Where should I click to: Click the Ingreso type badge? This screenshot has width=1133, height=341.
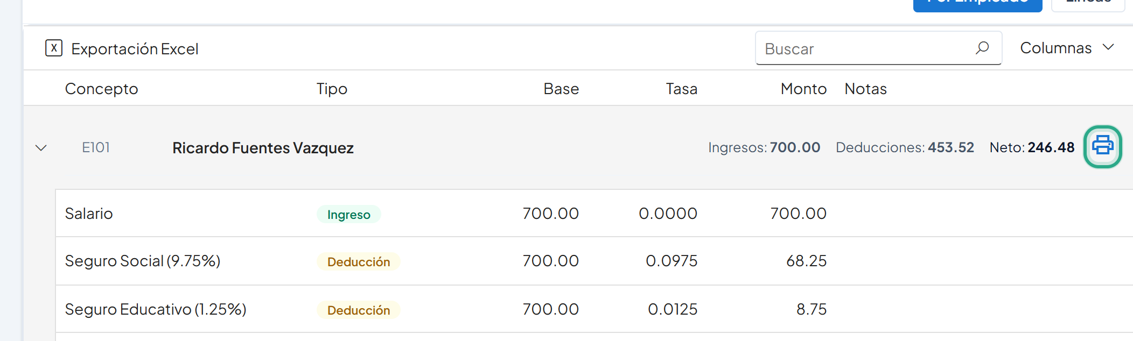[x=348, y=214]
